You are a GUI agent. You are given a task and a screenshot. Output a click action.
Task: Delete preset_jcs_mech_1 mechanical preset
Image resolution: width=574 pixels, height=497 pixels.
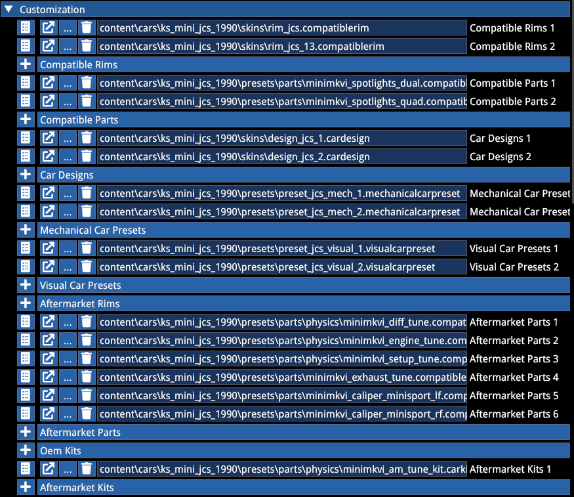[87, 193]
